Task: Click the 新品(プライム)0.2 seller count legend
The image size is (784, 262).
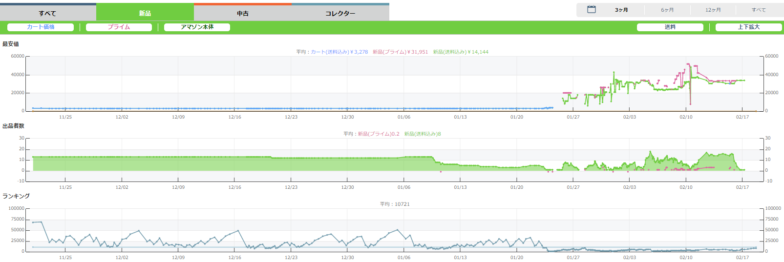Action: point(378,134)
